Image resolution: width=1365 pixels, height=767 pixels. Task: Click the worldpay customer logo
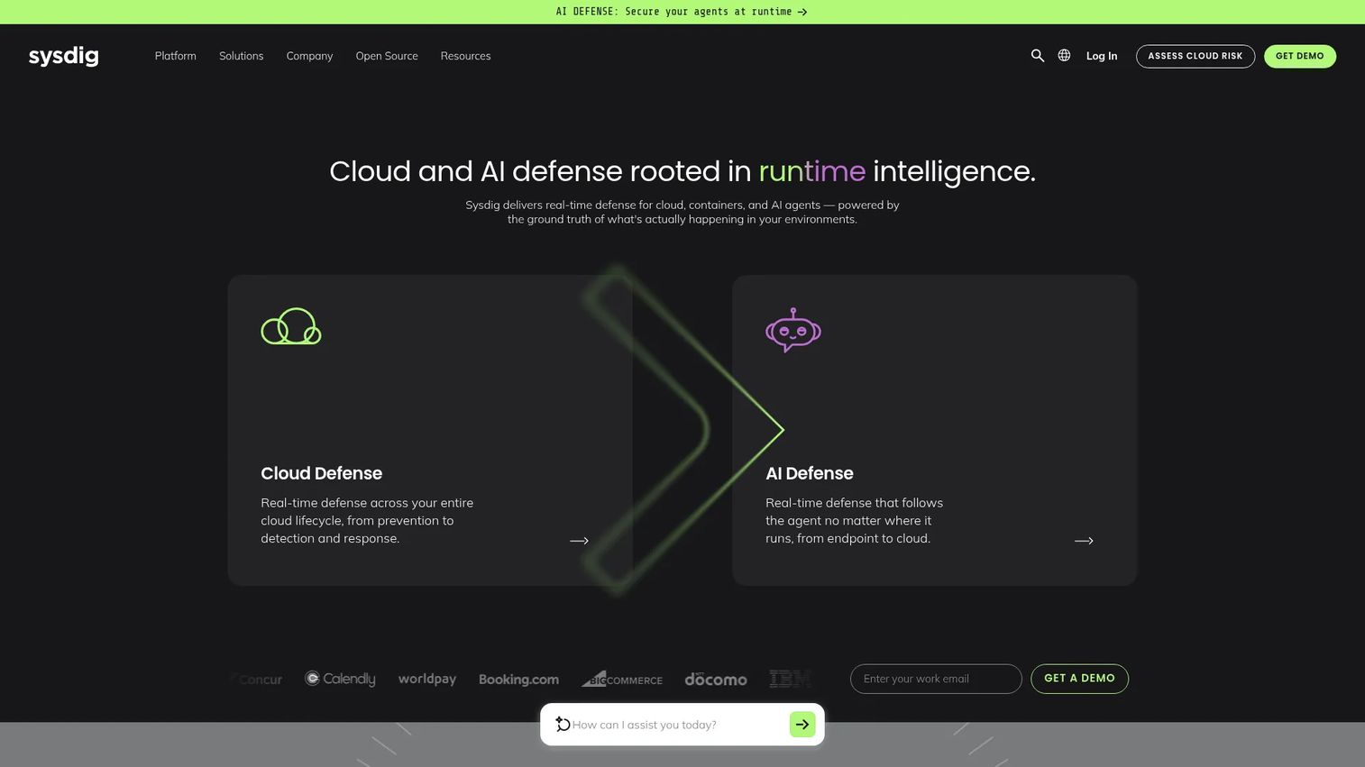[x=427, y=679]
